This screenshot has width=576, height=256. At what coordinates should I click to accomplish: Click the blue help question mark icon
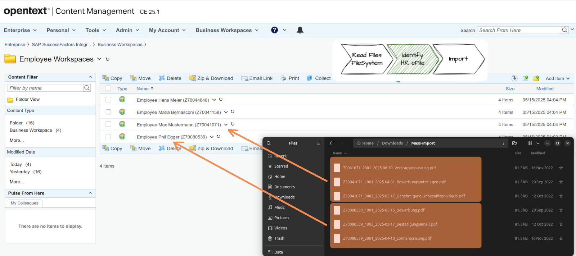pos(274,30)
